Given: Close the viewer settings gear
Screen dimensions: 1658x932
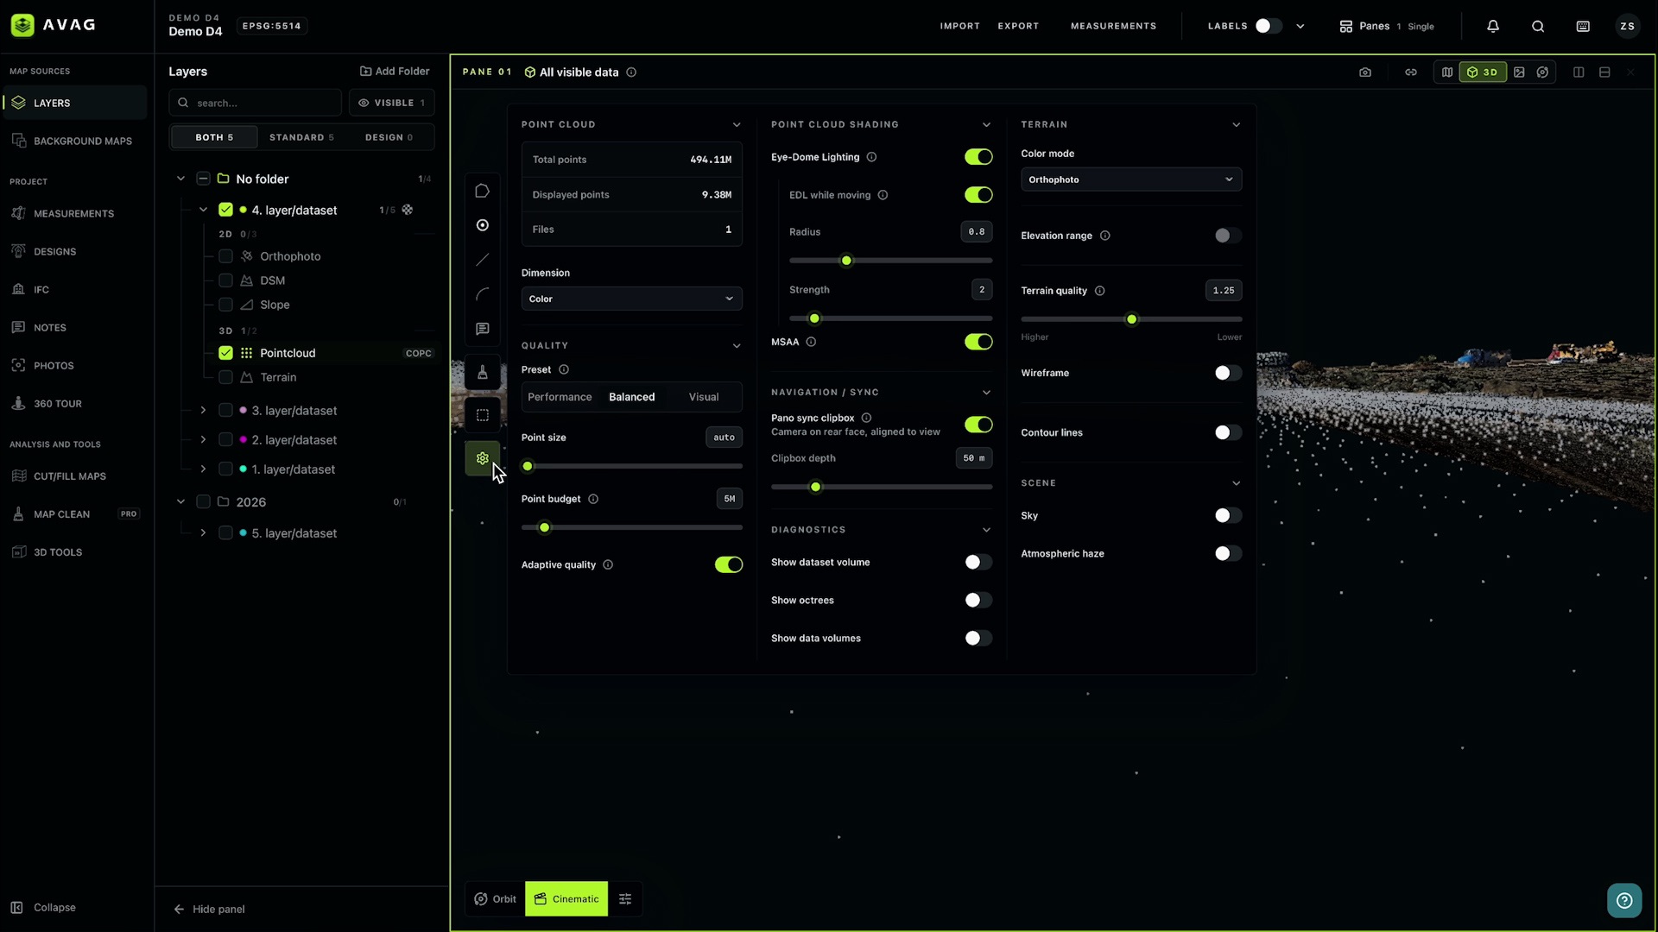Looking at the screenshot, I should pos(483,458).
